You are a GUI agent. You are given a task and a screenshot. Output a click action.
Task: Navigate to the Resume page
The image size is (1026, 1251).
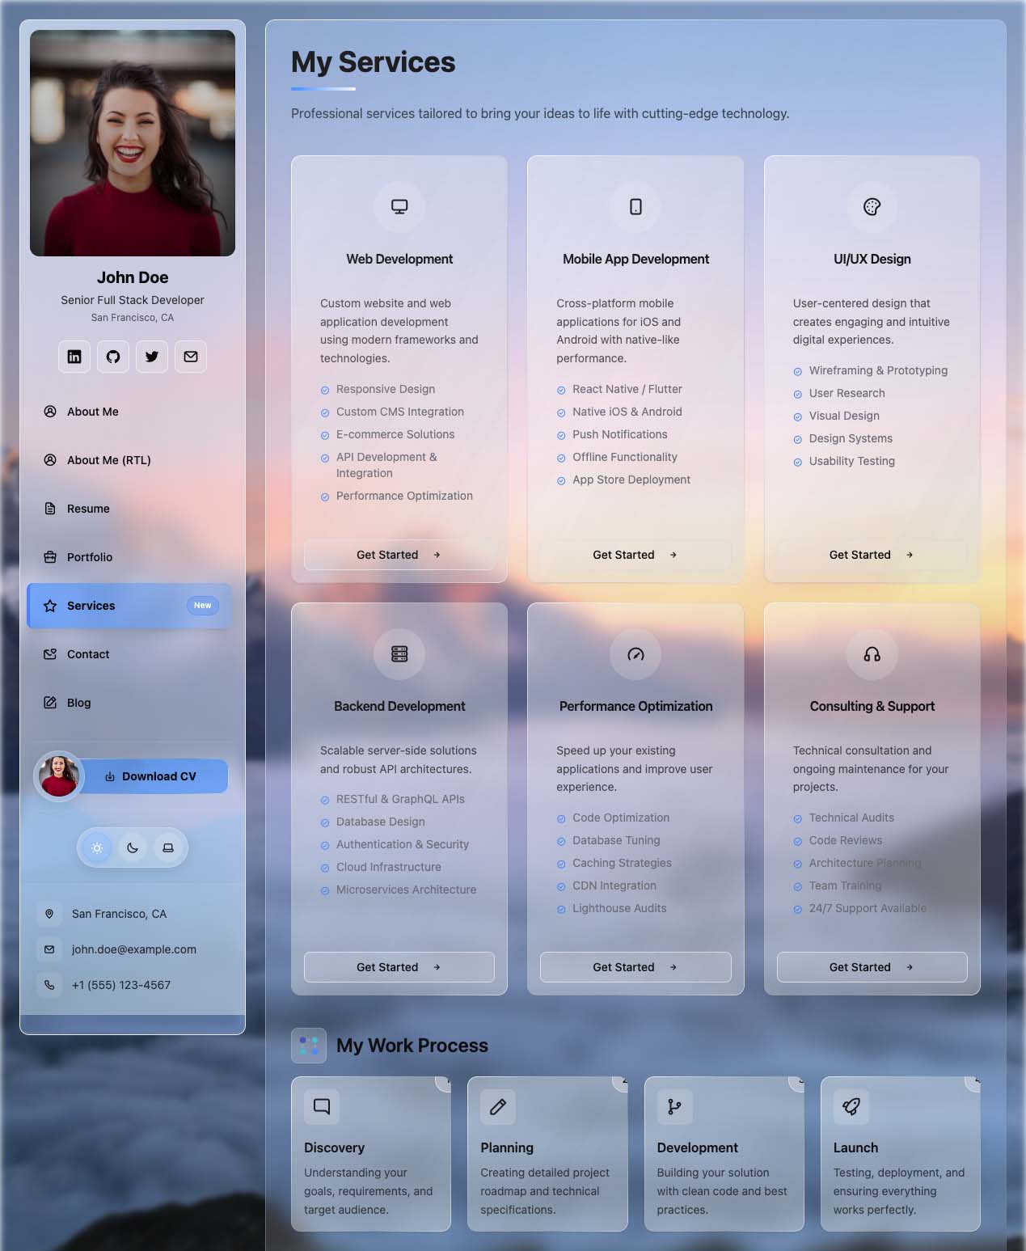[x=88, y=509]
